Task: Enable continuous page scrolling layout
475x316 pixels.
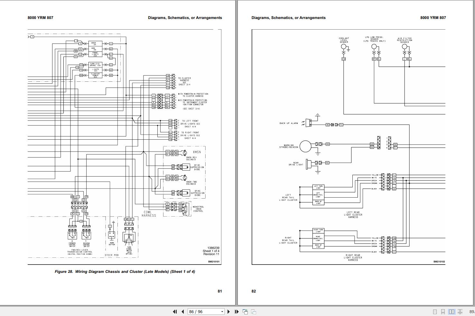Action: pos(443,311)
